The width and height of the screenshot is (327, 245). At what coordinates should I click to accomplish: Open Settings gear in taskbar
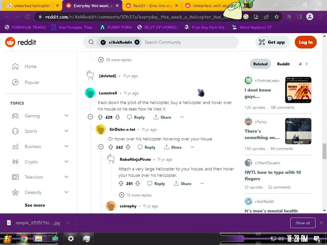point(71,239)
